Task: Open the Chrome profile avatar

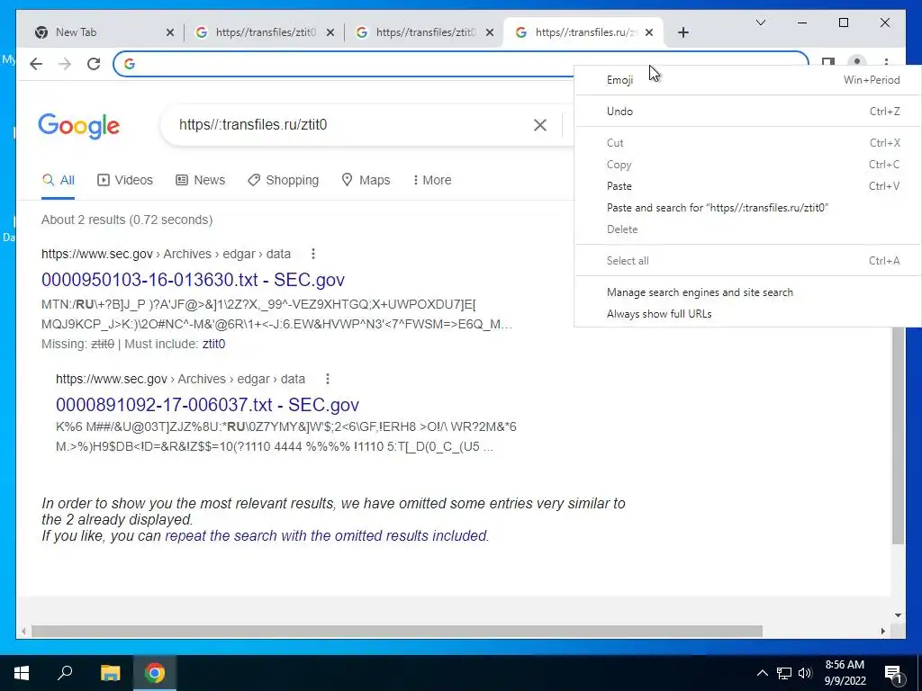Action: click(857, 63)
